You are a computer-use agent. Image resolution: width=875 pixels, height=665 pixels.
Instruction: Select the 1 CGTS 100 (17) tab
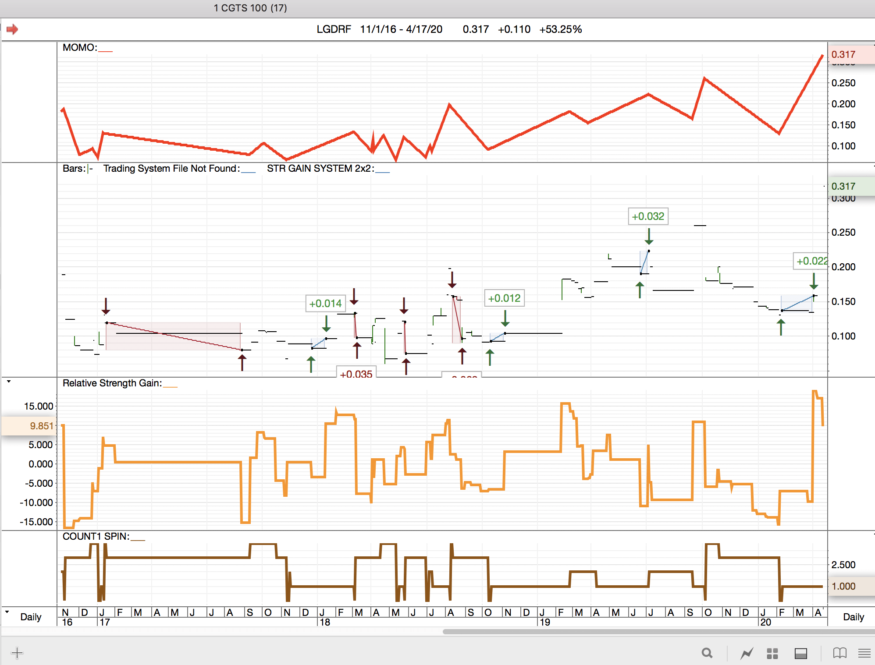click(x=250, y=8)
